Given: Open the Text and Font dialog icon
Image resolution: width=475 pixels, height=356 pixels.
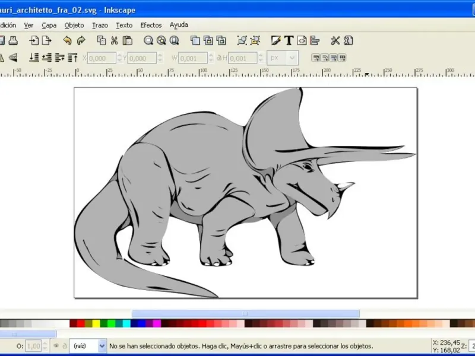Looking at the screenshot, I should pyautogui.click(x=289, y=40).
